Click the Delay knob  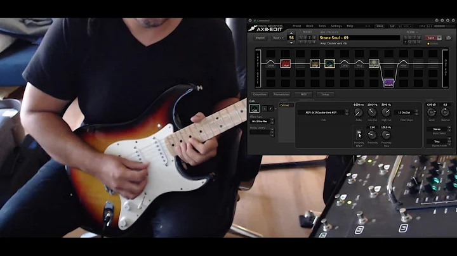click(x=359, y=112)
